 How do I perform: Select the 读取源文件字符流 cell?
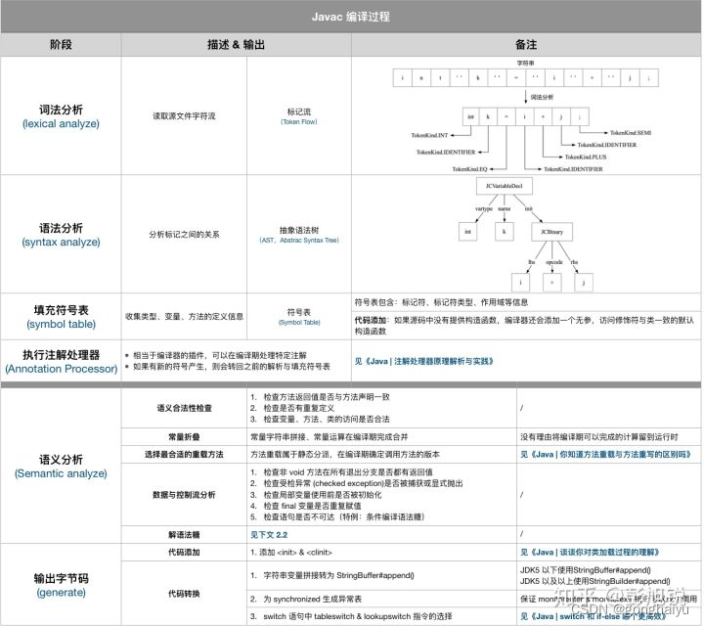coord(184,115)
